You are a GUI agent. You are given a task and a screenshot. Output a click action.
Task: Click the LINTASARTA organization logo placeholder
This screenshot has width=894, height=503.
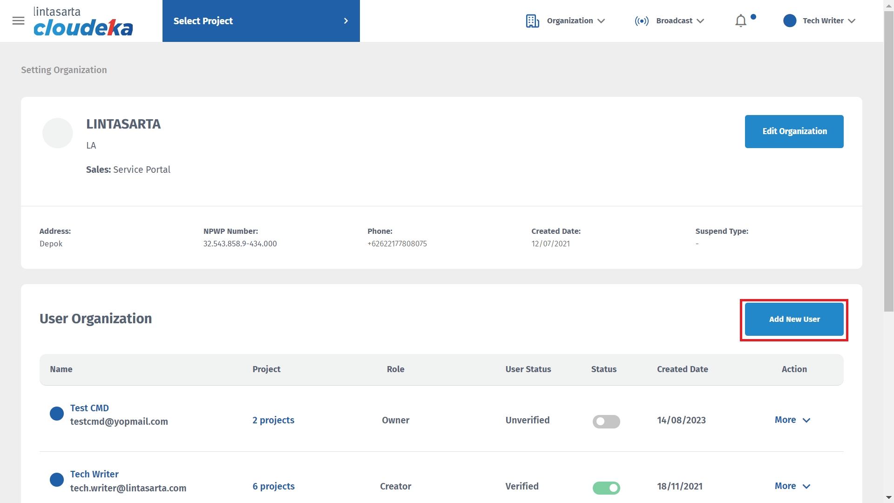pos(58,133)
